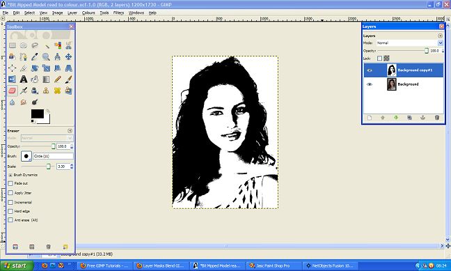Select the Blend gradient tool
This screenshot has width=451, height=271.
point(46,79)
